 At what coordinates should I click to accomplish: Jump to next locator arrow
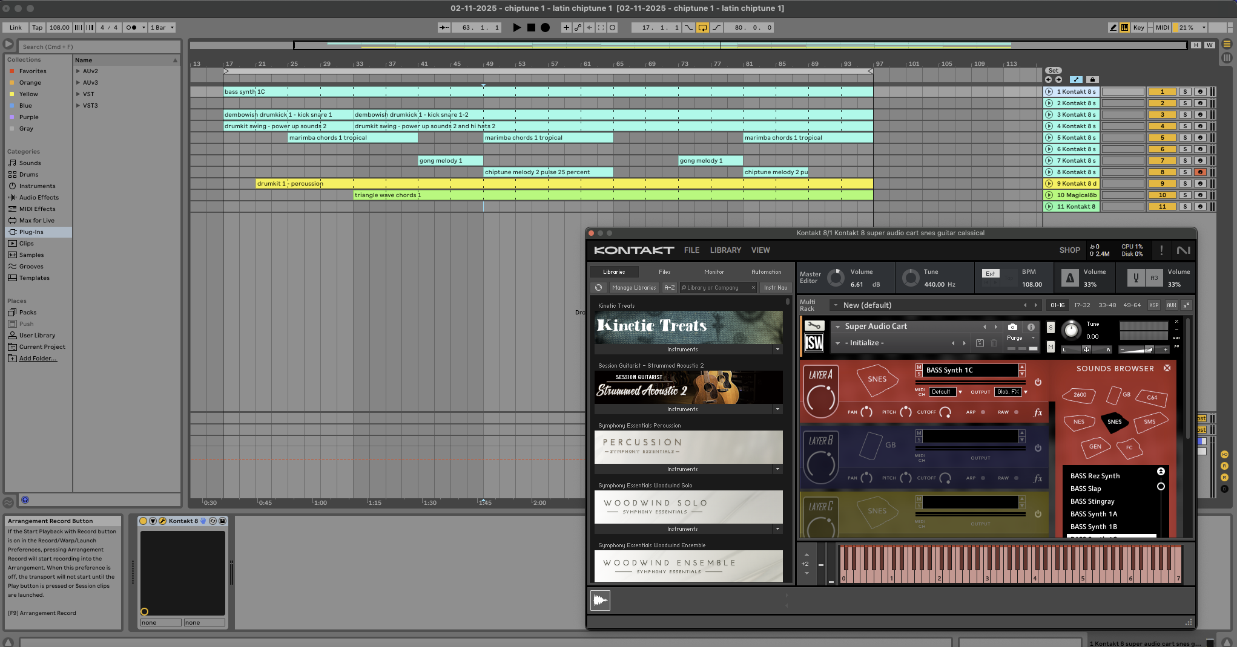click(1058, 79)
